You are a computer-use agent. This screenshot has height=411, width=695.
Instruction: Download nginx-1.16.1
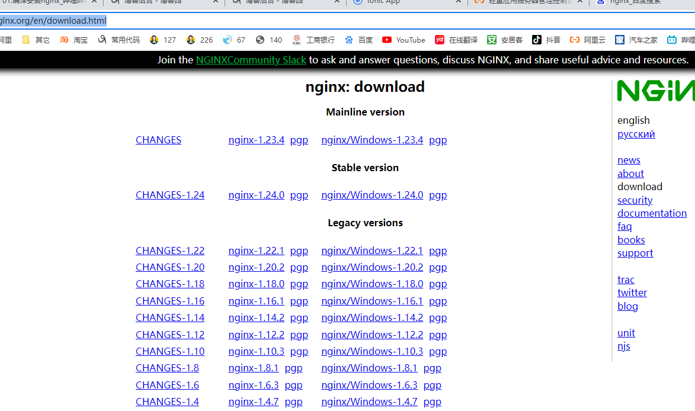pos(256,301)
